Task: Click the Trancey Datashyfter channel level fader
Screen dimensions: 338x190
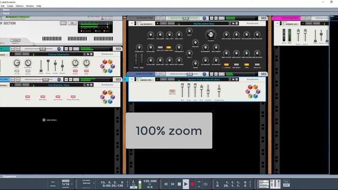Action: (43, 49)
